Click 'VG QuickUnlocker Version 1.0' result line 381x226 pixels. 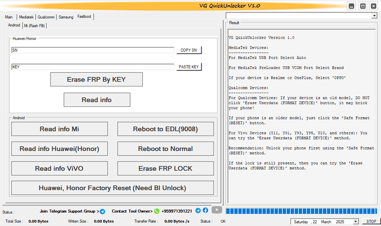pos(261,38)
